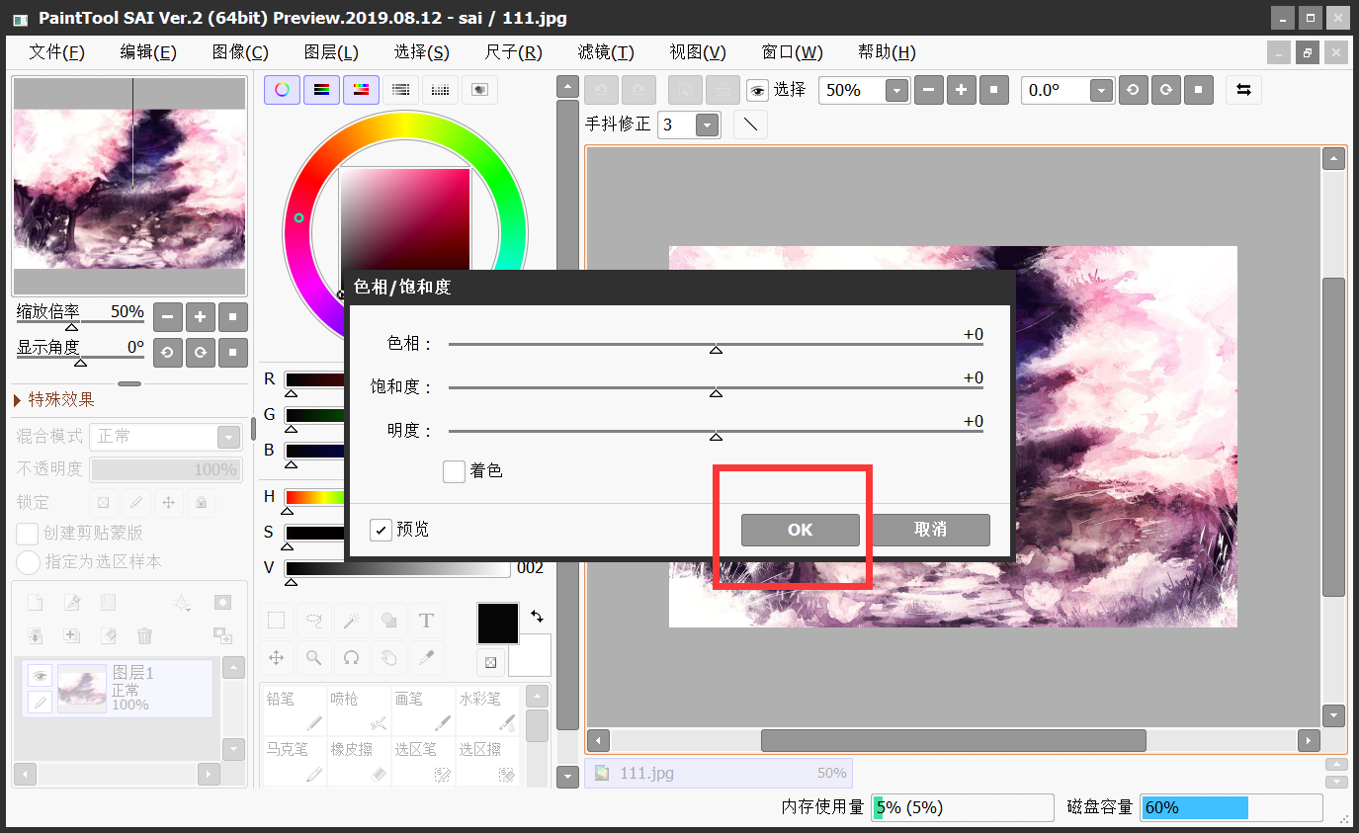Click the toolbar redo arrow

coord(638,90)
